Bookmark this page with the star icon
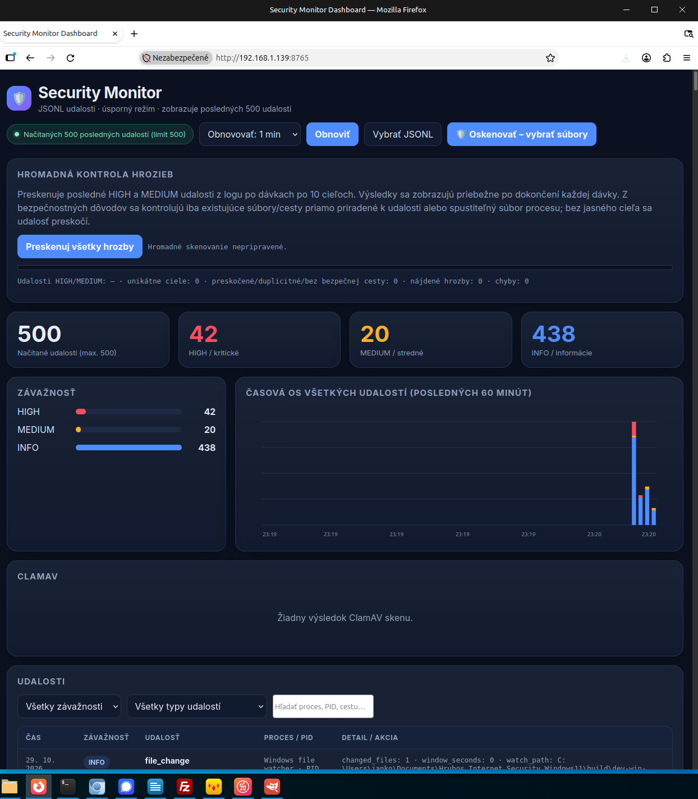The height and width of the screenshot is (799, 698). click(x=550, y=58)
